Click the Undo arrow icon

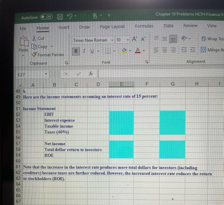pyautogui.click(x=70, y=16)
